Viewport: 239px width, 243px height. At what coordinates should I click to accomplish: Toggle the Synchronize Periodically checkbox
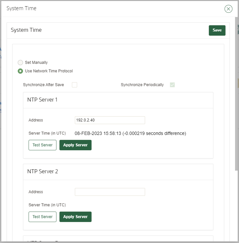pos(172,85)
